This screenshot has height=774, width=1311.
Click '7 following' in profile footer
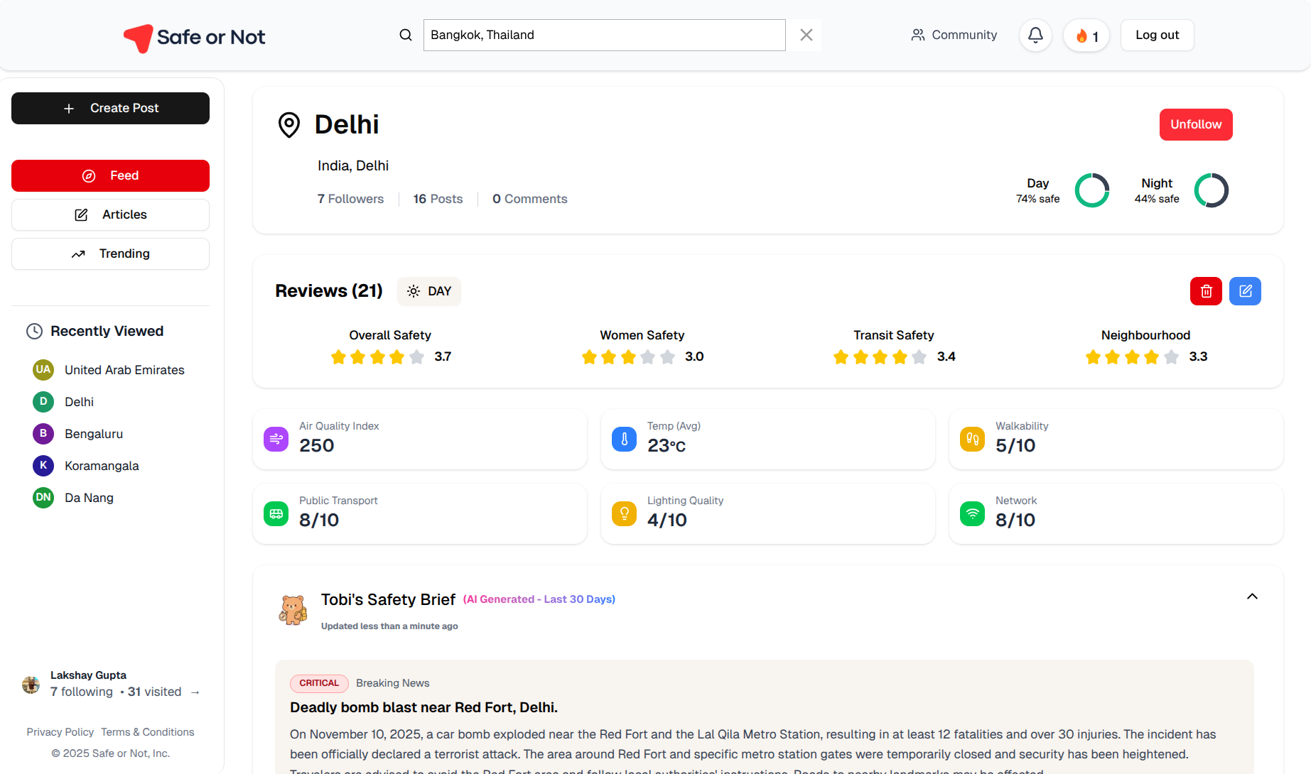coord(82,692)
